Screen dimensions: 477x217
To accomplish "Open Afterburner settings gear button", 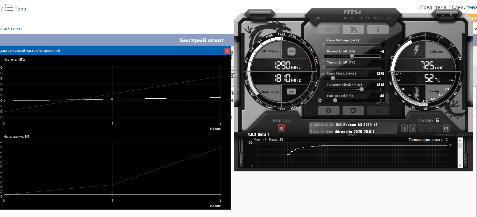I will click(x=328, y=111).
